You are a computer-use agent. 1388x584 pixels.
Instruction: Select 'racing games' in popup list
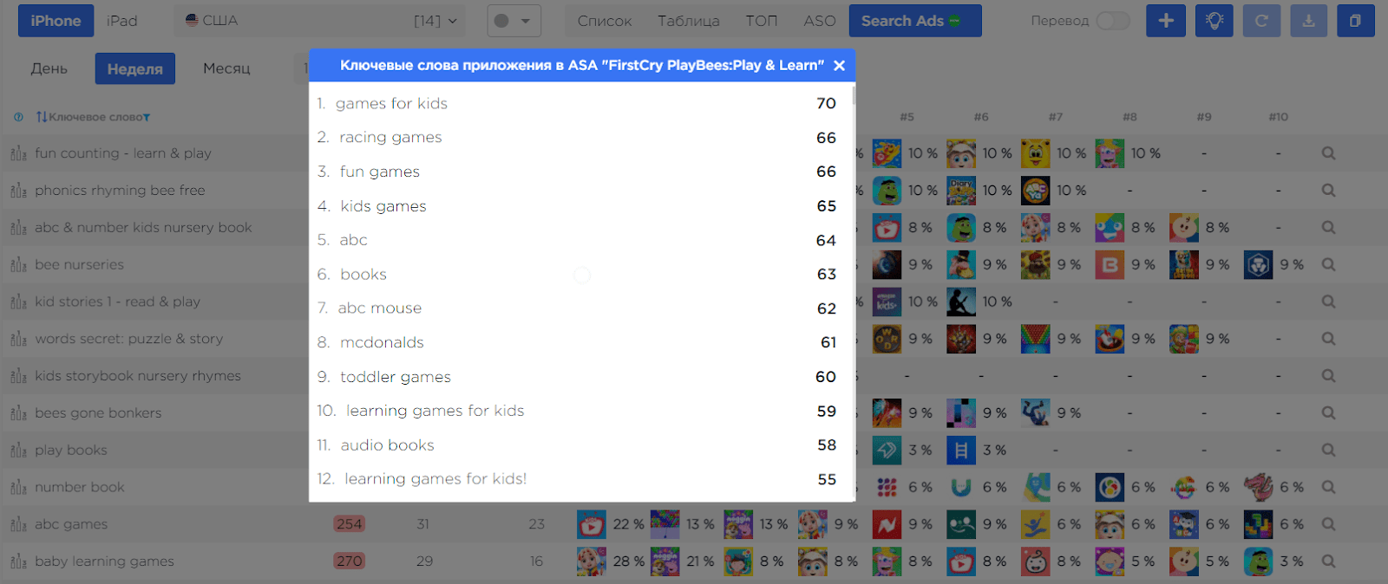coord(390,137)
